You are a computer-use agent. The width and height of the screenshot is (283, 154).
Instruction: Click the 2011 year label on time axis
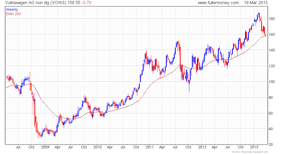click(150, 147)
